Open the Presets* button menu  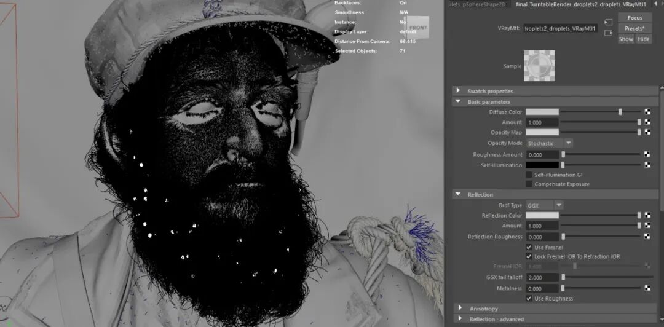click(634, 28)
